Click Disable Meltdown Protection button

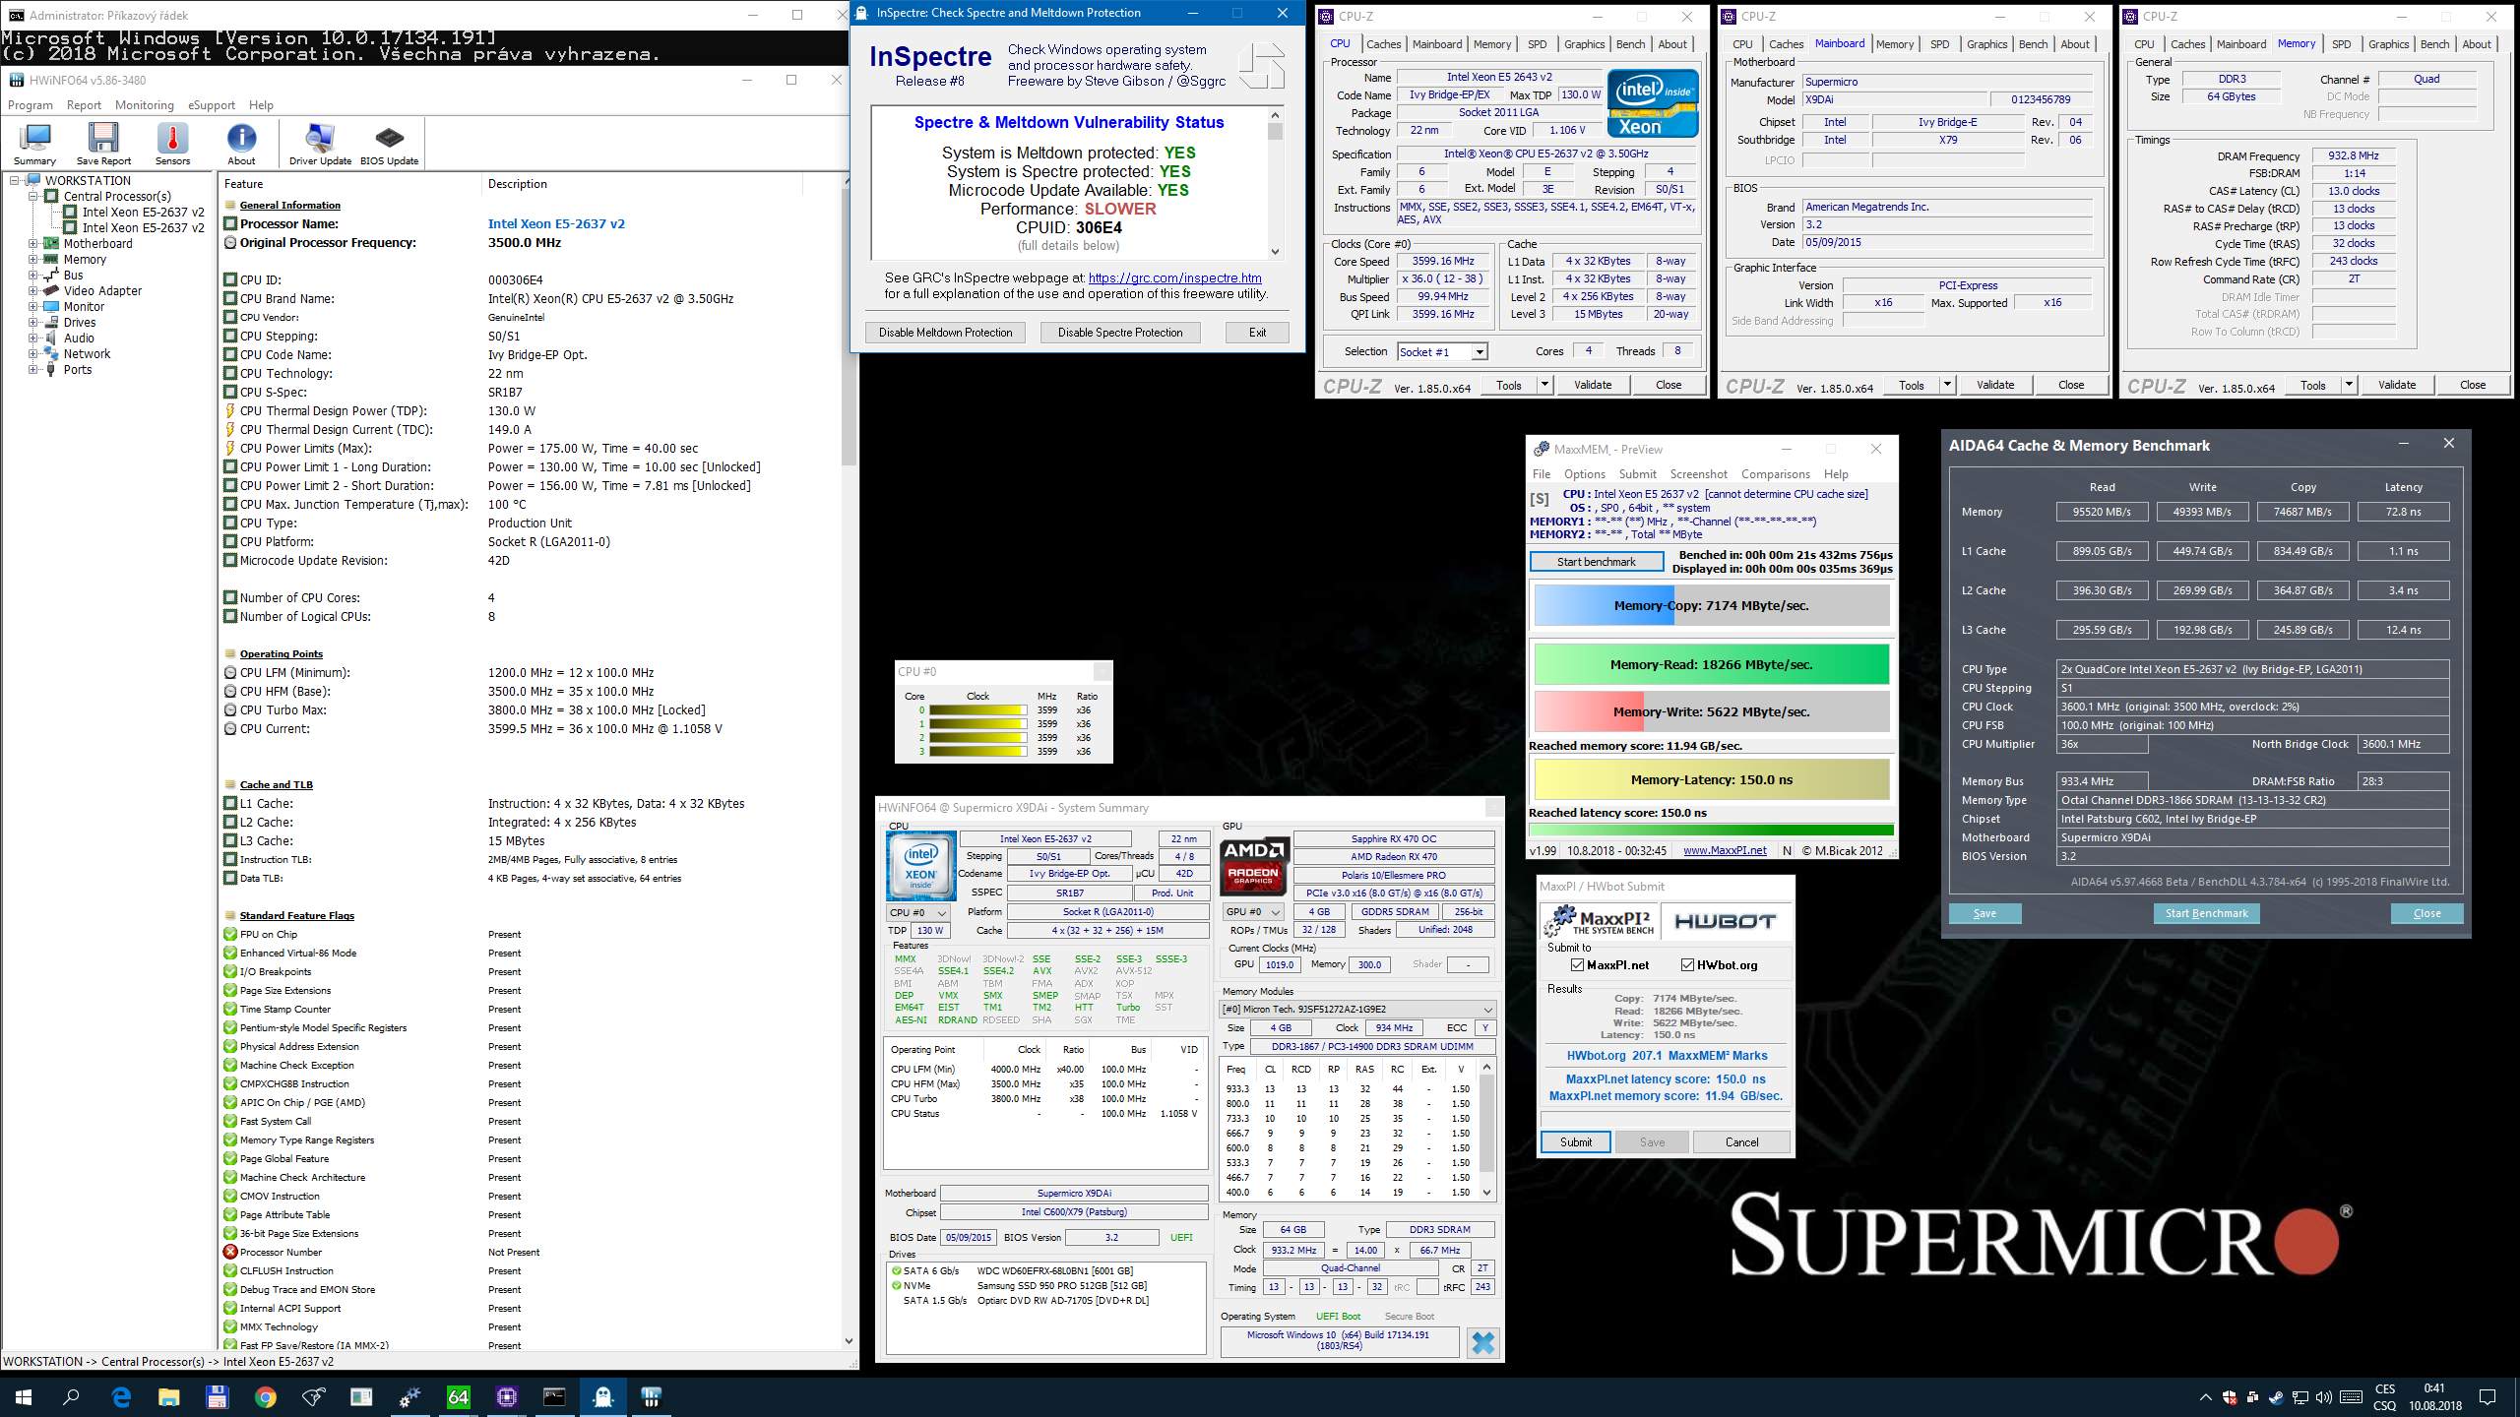pyautogui.click(x=945, y=333)
